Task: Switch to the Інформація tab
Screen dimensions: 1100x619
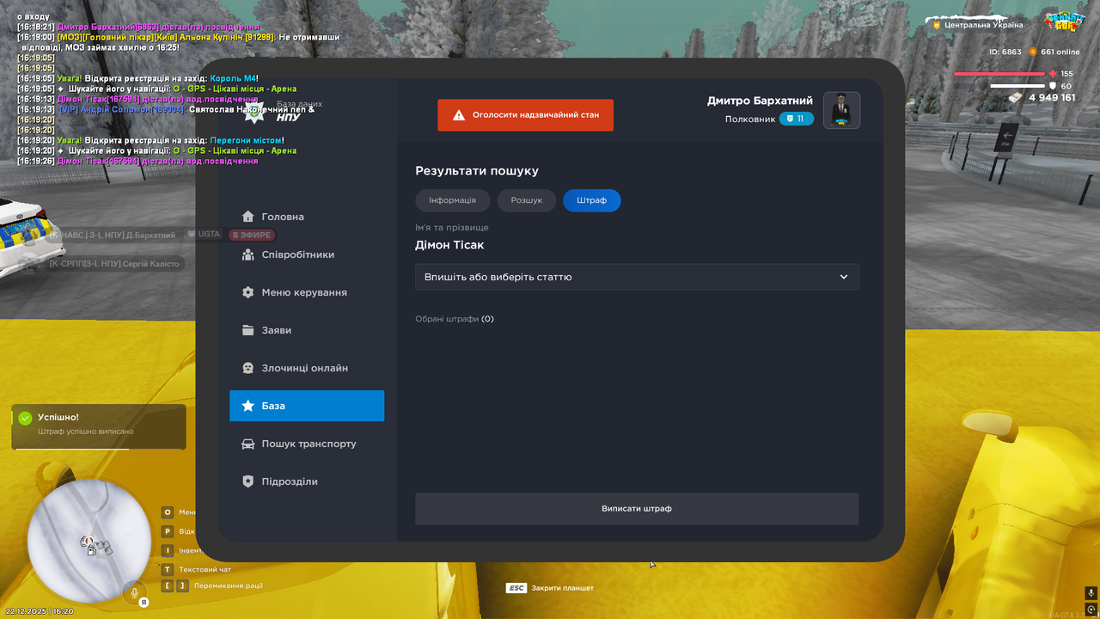Action: pos(453,200)
